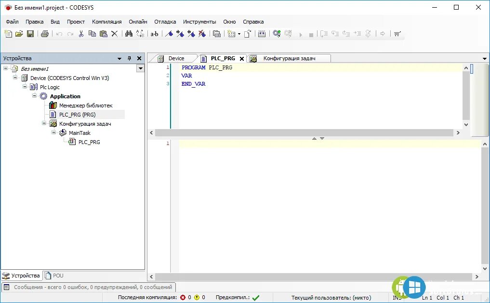Open the editor tab list dropdown arrow

click(x=485, y=59)
